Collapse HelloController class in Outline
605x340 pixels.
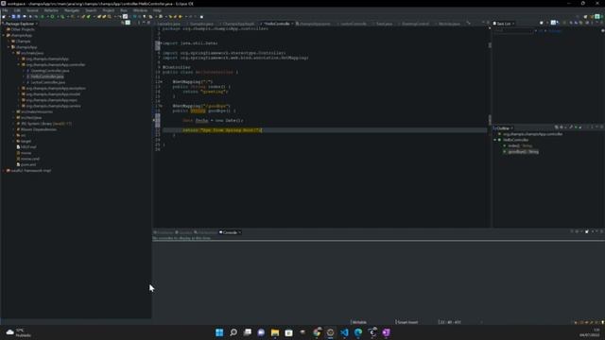coord(495,140)
